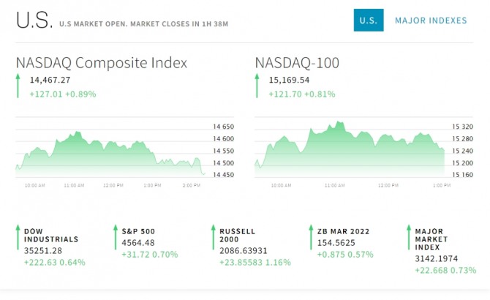Click the green up arrow beside NASDAQ-100
The width and height of the screenshot is (490, 300).
click(x=257, y=86)
